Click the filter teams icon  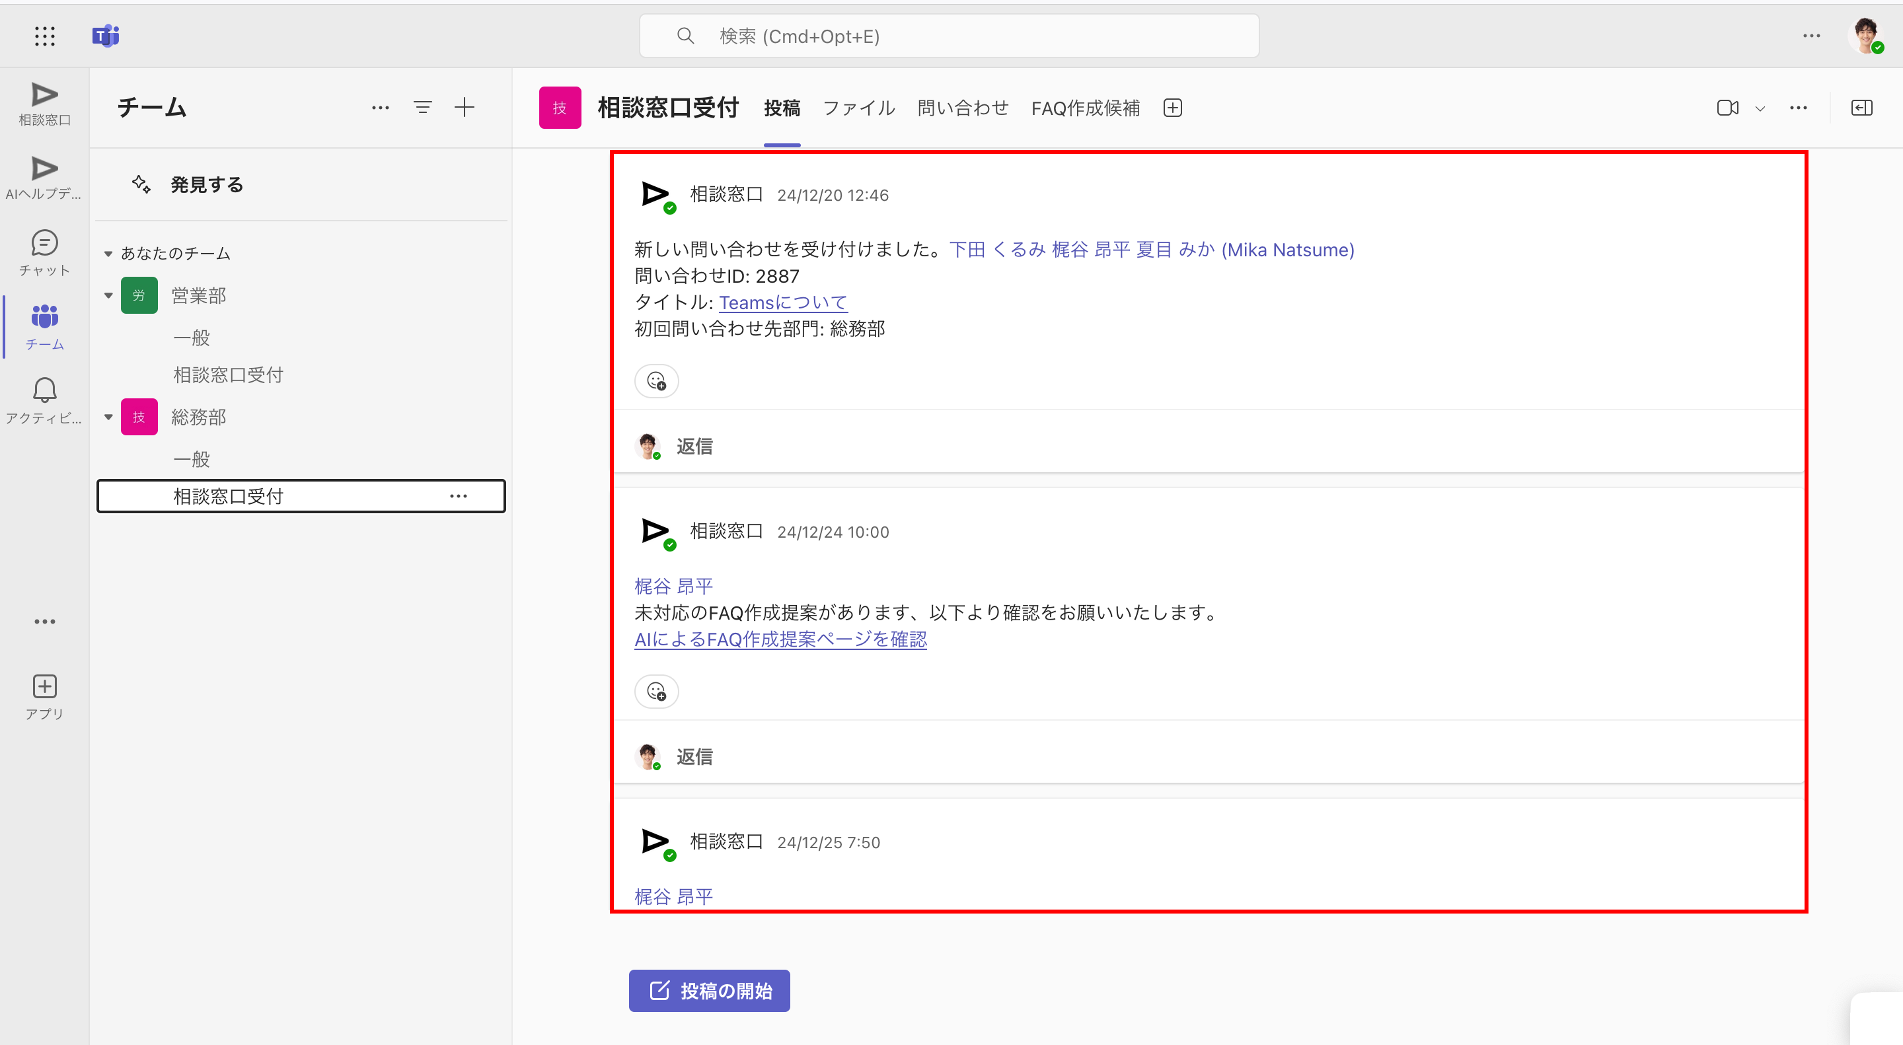click(423, 108)
